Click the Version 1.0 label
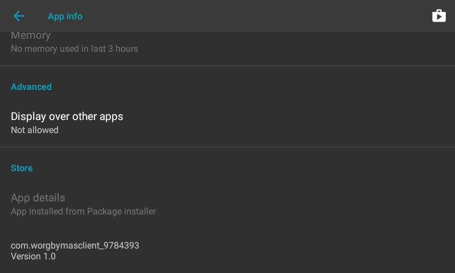455x273 pixels. [33, 257]
